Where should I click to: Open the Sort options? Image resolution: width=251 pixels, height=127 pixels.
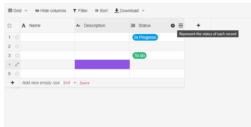[x=101, y=11]
